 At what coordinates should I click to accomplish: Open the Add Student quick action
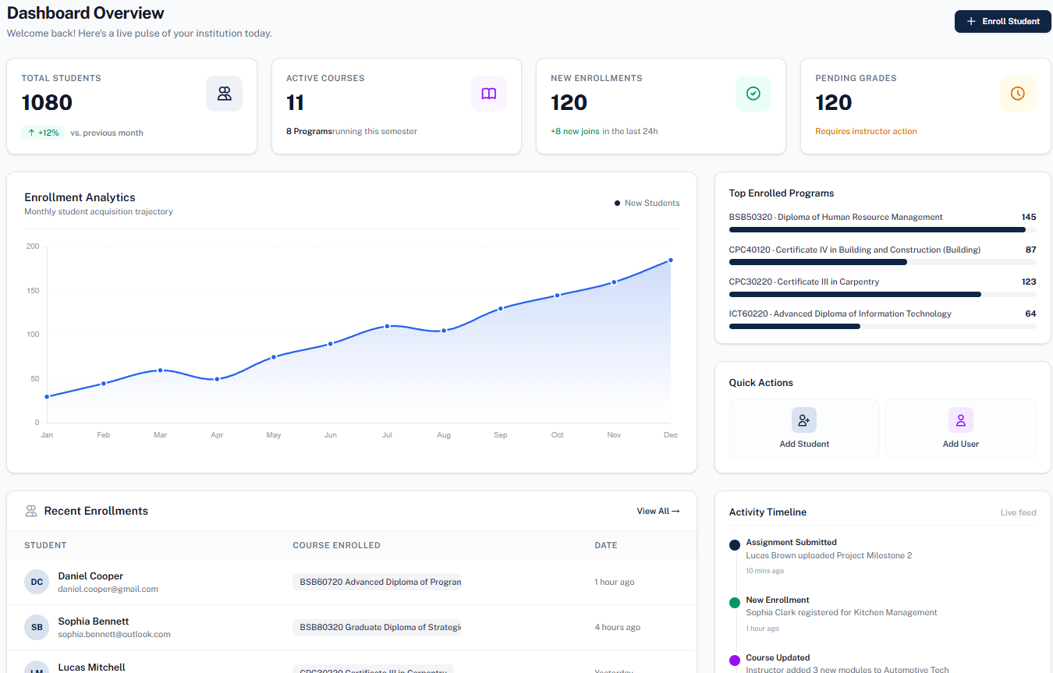pyautogui.click(x=804, y=428)
